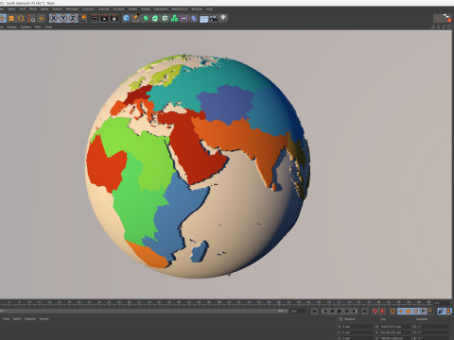Toggle rotation keyframe recording
454x340 pixels.
coord(416,311)
